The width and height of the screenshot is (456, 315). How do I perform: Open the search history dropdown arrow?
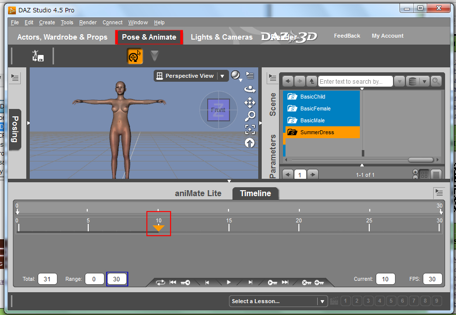(399, 82)
